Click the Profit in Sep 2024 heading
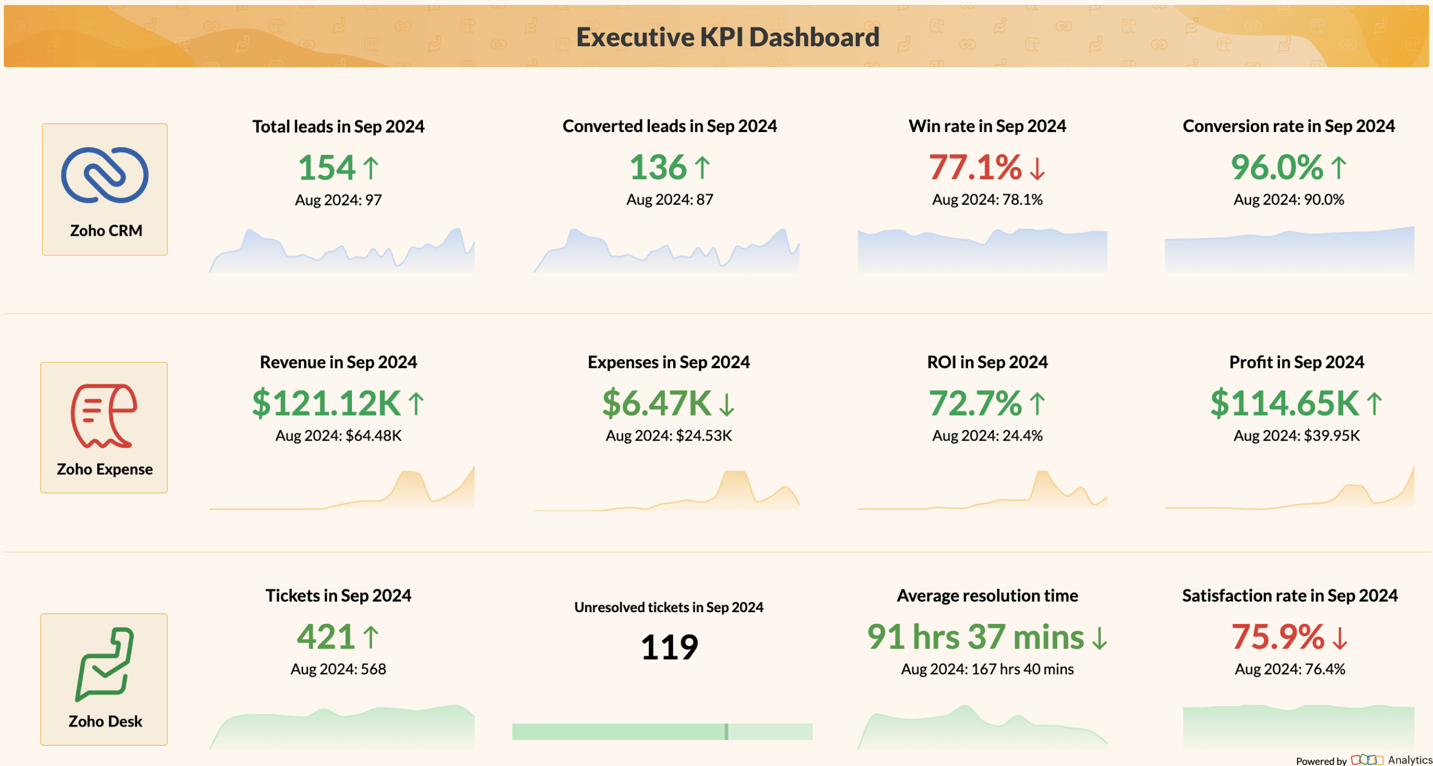The width and height of the screenshot is (1433, 766). click(x=1296, y=362)
